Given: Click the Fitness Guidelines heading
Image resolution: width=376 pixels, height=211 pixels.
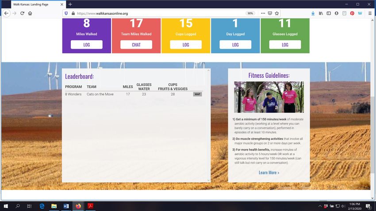Looking at the screenshot, I should point(269,75).
